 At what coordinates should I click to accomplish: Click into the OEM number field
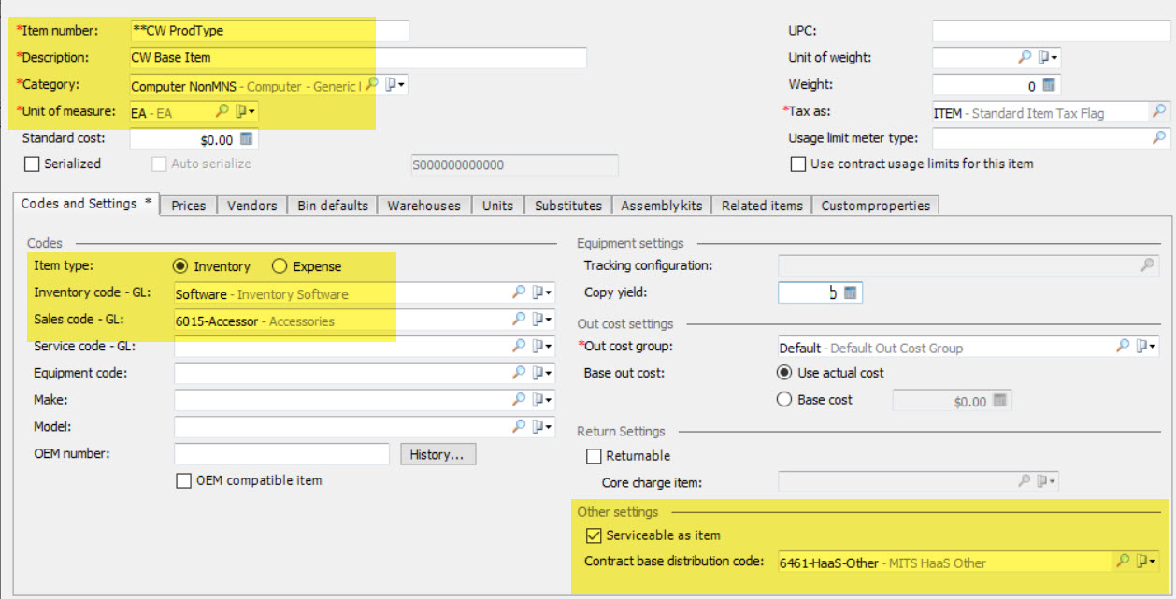click(x=281, y=454)
